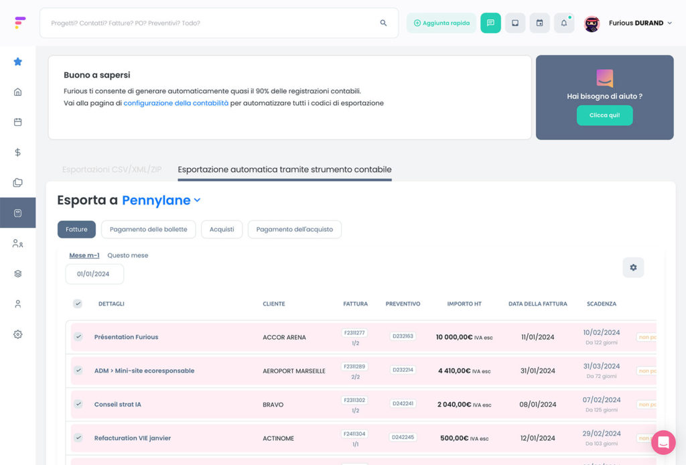Open Refacturation VIE janvier details
686x465 pixels.
pos(133,438)
